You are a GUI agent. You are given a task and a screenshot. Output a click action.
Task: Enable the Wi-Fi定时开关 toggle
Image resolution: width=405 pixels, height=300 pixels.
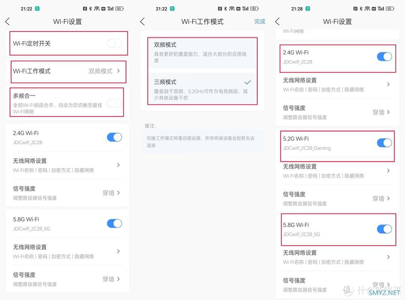click(114, 43)
